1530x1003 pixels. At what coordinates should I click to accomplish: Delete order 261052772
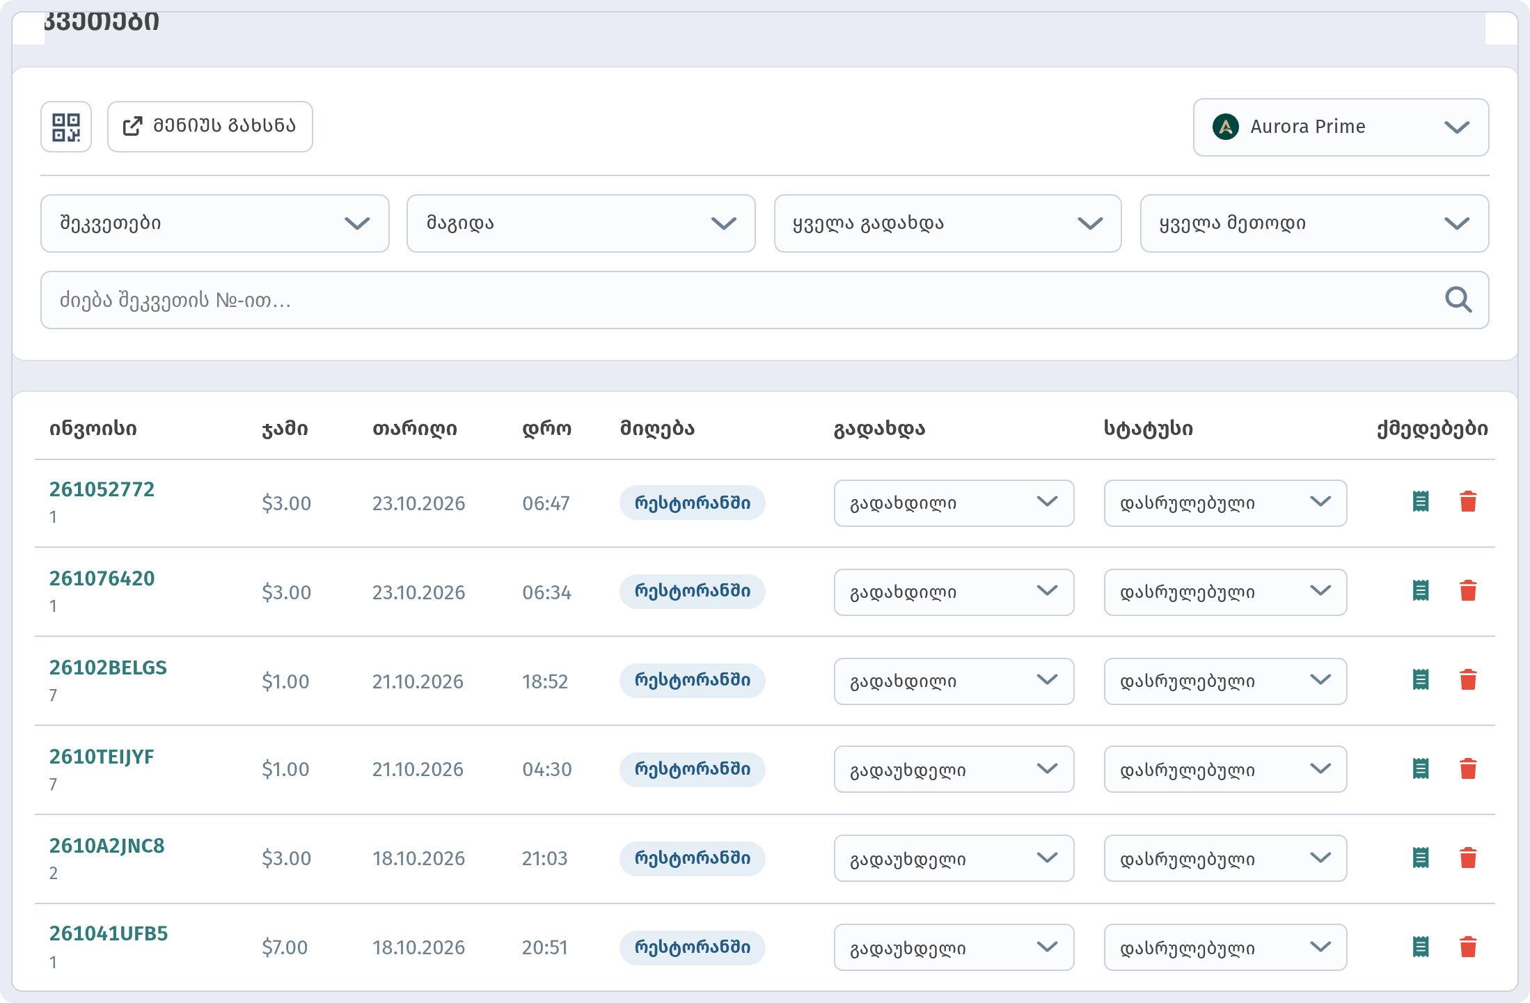1468,501
